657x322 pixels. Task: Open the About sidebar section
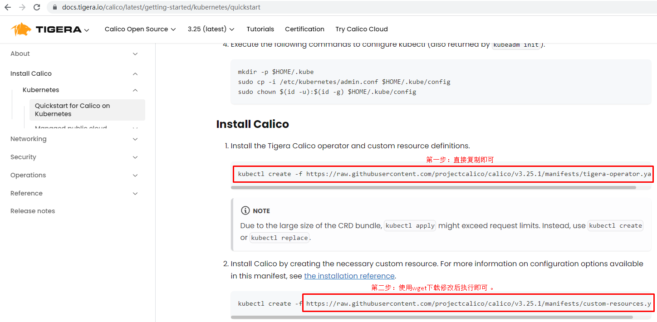[x=20, y=54]
